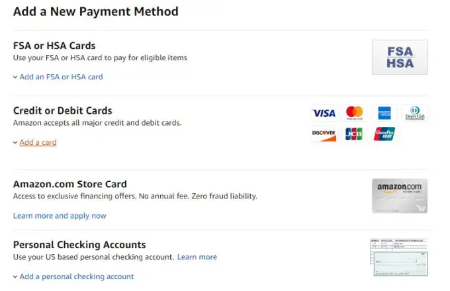Click the Visa card logo
The image size is (450, 291).
point(324,113)
